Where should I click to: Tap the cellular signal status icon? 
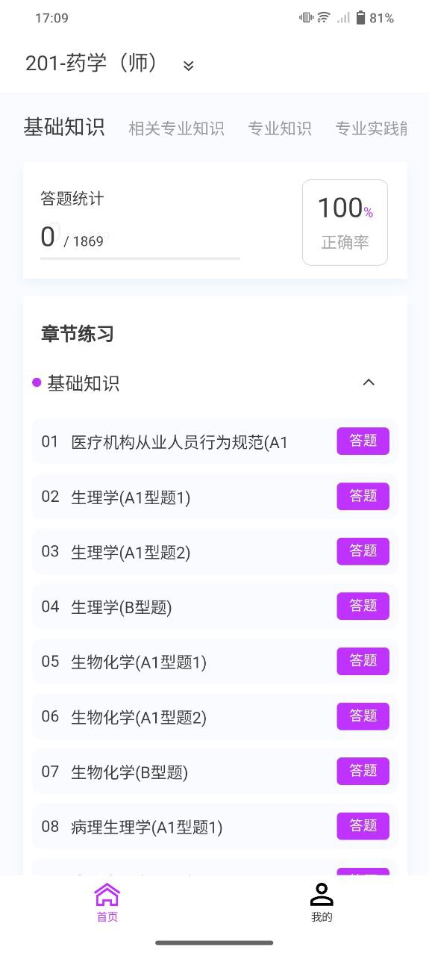(x=343, y=18)
